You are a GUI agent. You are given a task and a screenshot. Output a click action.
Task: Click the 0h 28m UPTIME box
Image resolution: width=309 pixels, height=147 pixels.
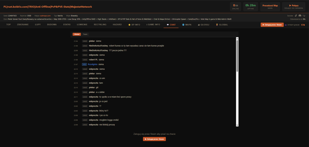pos(251,7)
